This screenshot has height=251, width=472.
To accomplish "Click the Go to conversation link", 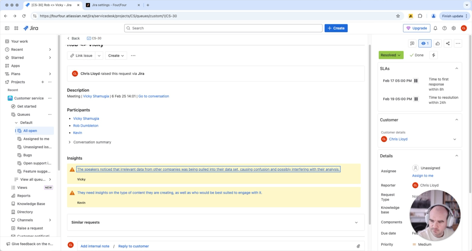I will 153,96.
